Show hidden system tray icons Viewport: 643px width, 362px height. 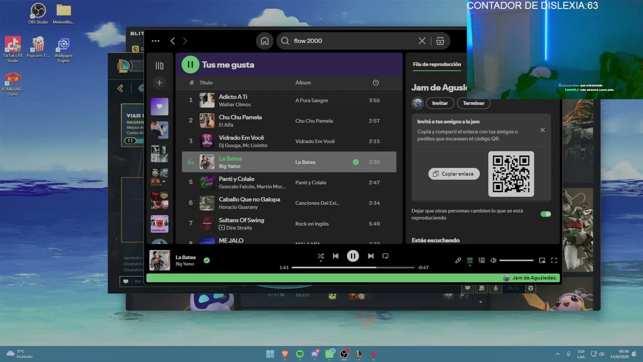point(557,354)
